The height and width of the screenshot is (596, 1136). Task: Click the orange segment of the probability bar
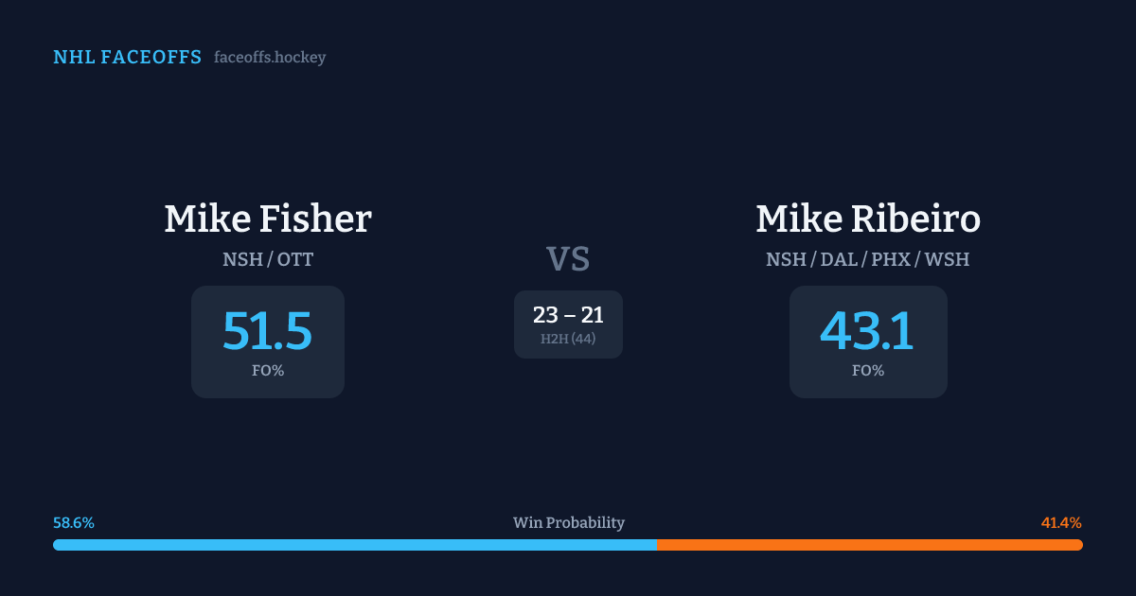[x=869, y=545]
